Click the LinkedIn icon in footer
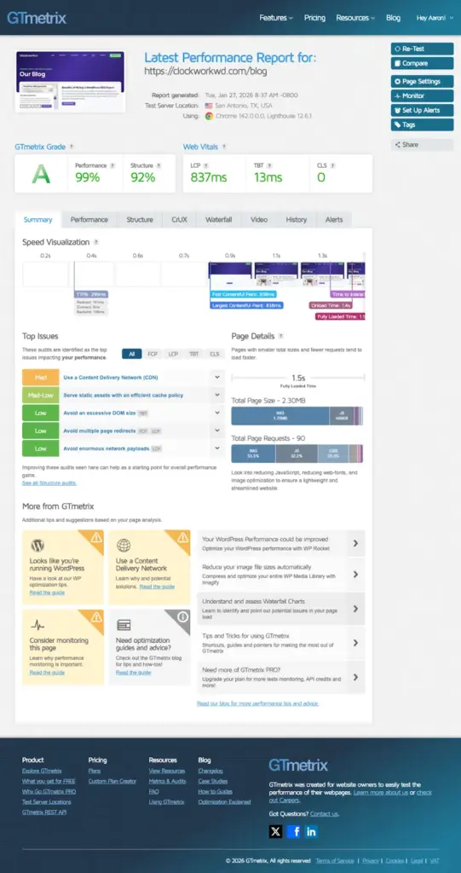This screenshot has height=873, width=461. coord(311,832)
